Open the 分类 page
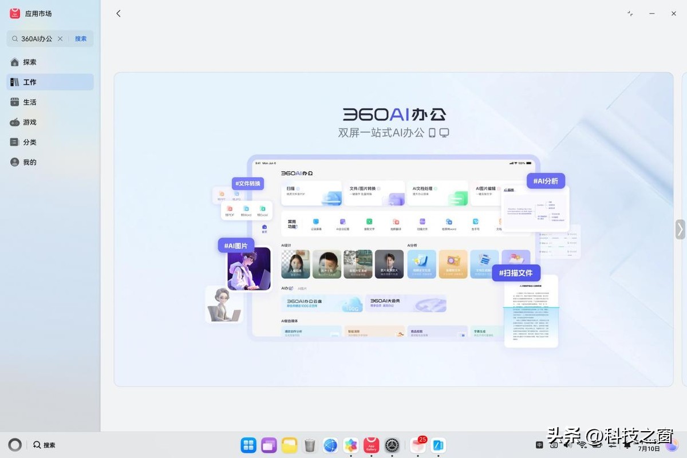This screenshot has width=687, height=458. click(50, 142)
